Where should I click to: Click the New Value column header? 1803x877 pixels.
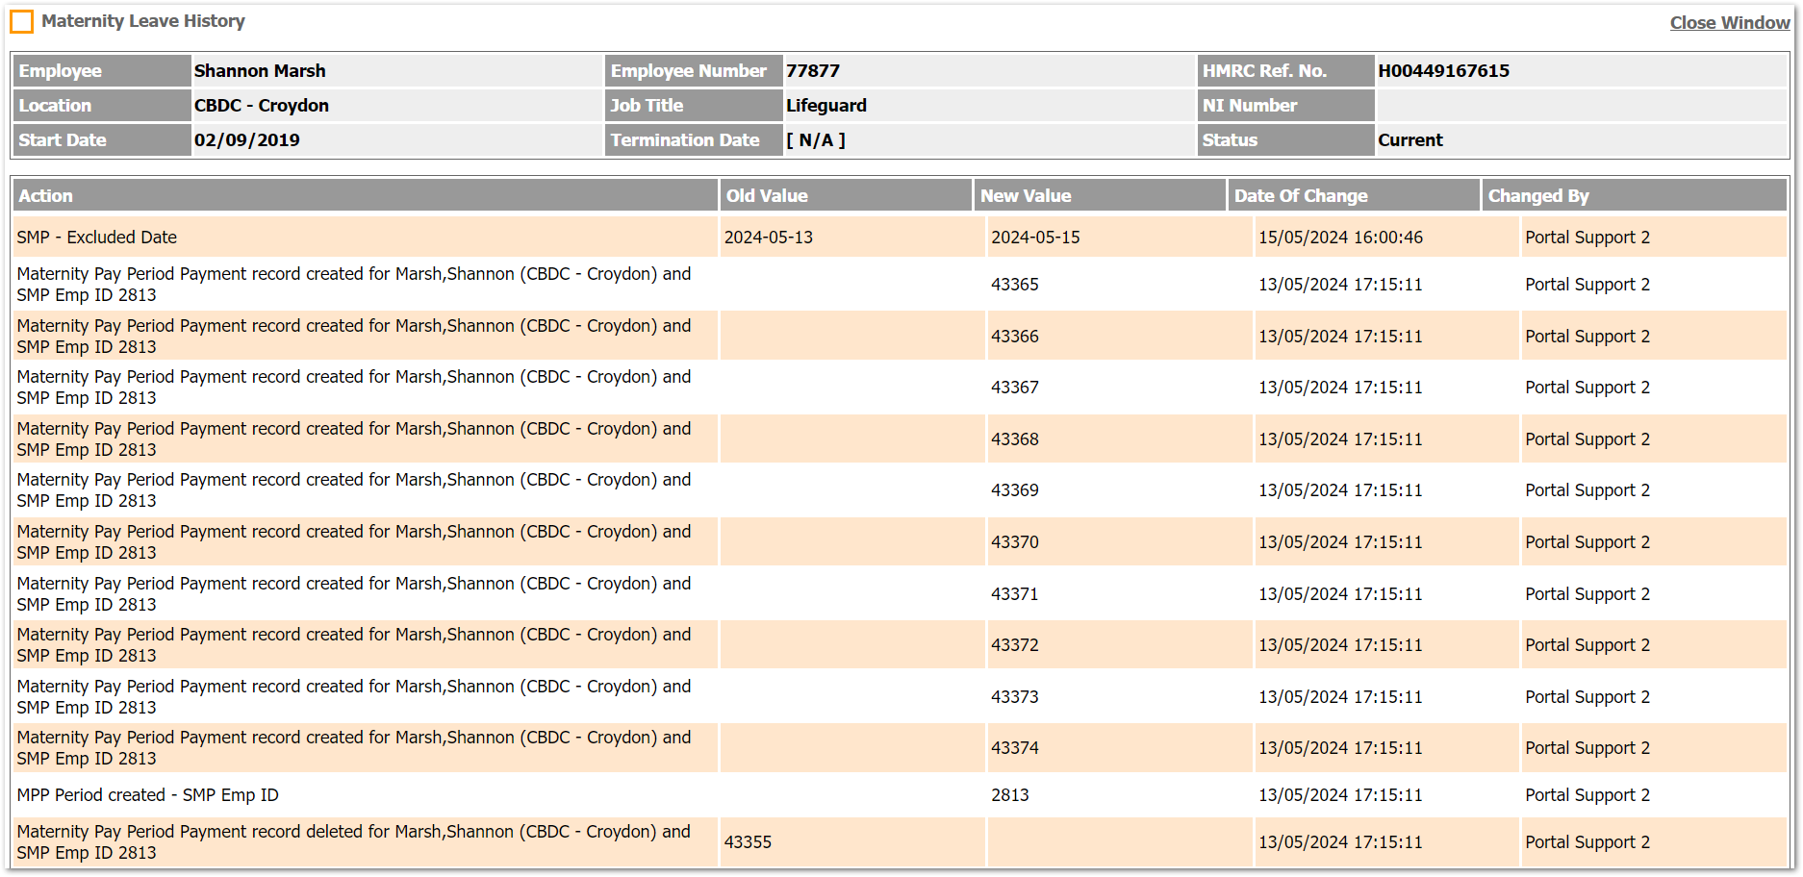tap(1026, 195)
